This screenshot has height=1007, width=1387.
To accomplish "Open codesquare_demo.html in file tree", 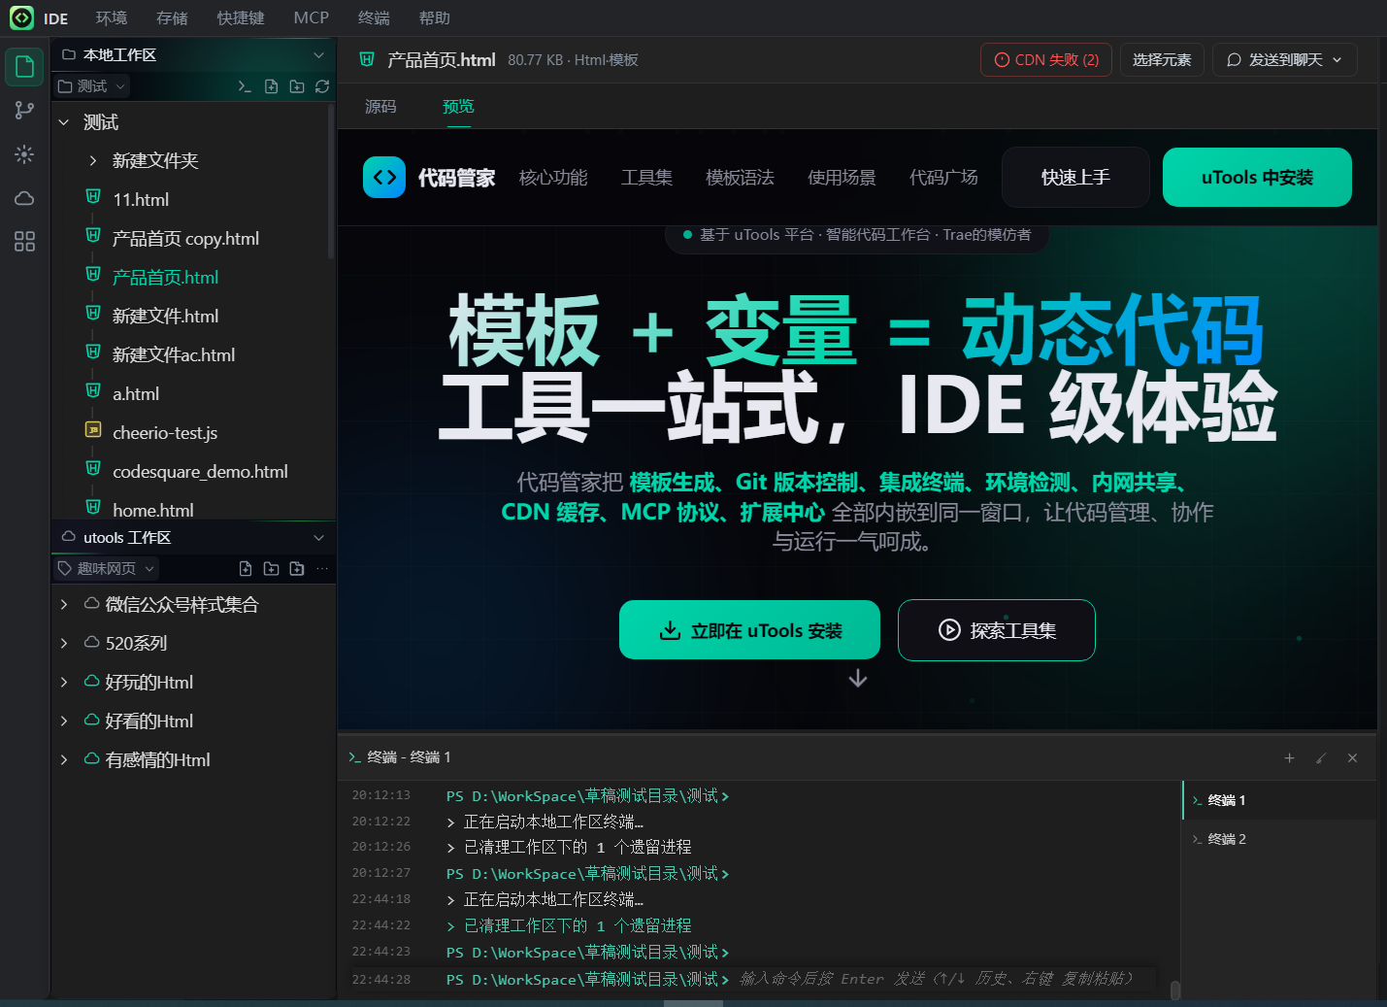I will point(200,472).
